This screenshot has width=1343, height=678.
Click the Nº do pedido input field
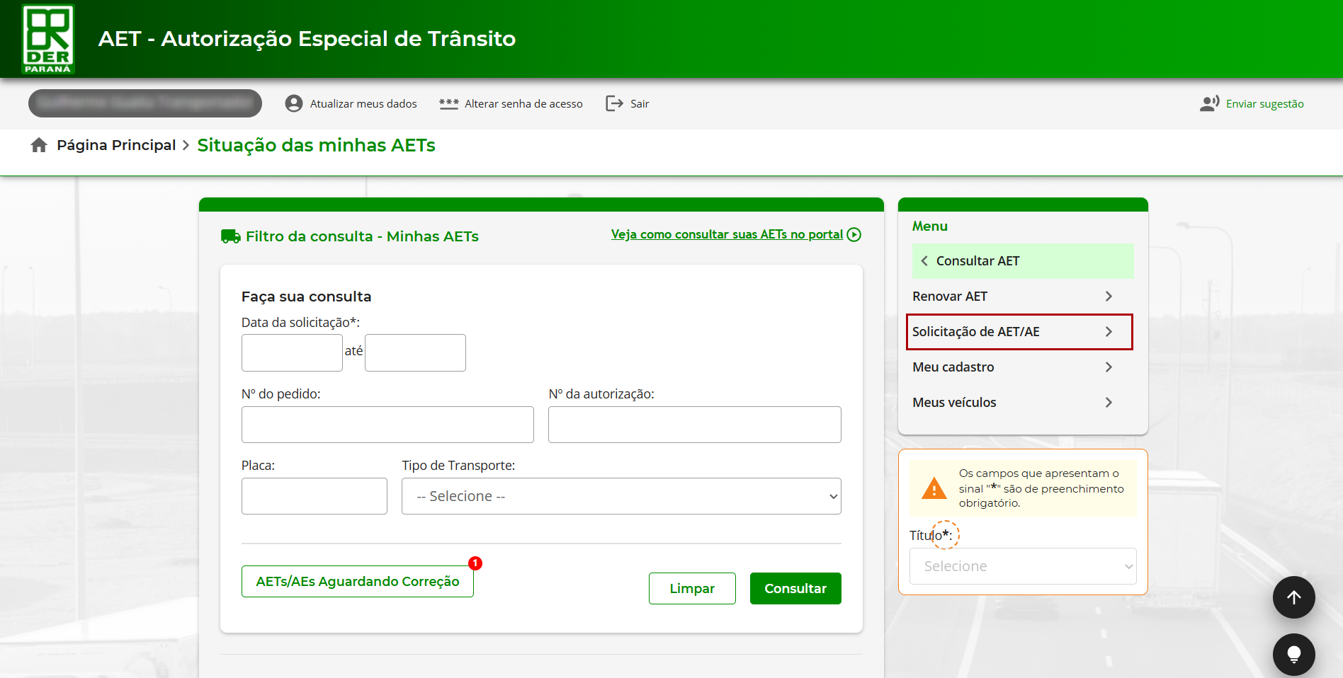click(x=387, y=425)
